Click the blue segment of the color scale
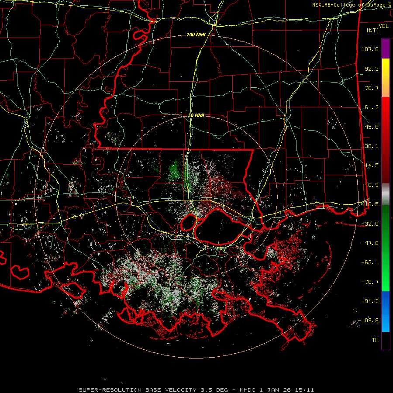The width and height of the screenshot is (393, 393). click(386, 311)
